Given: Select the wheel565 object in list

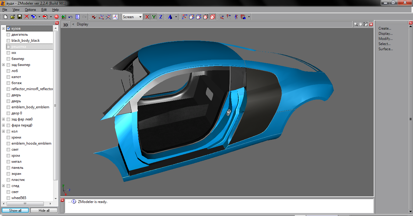Looking at the screenshot, I should (19, 198).
